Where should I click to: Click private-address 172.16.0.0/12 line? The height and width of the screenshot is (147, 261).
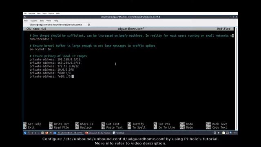(x=54, y=66)
